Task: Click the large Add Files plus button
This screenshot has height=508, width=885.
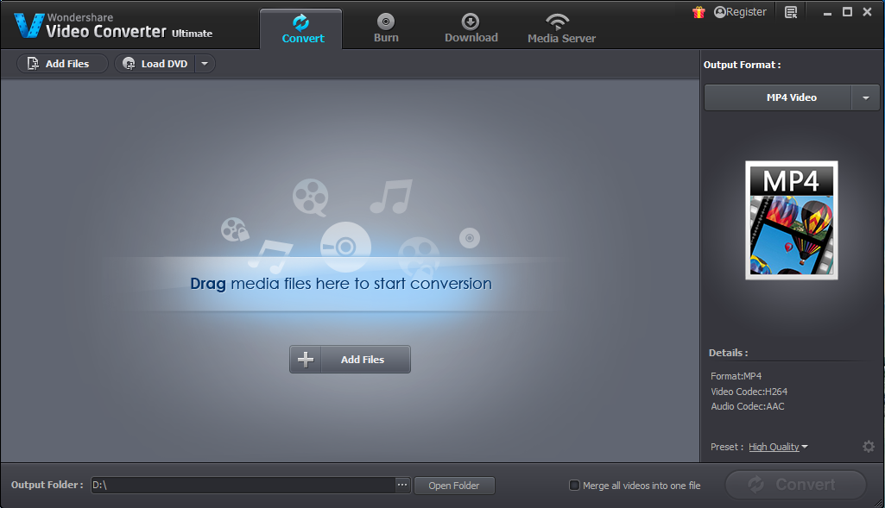Action: tap(350, 359)
